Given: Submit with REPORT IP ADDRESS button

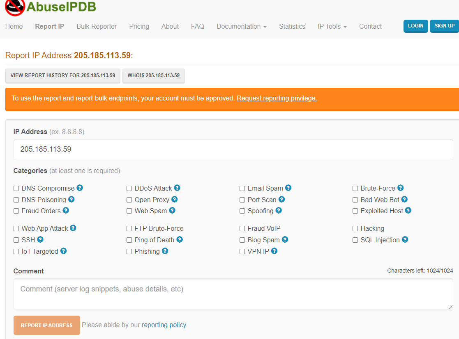Looking at the screenshot, I should coord(46,325).
